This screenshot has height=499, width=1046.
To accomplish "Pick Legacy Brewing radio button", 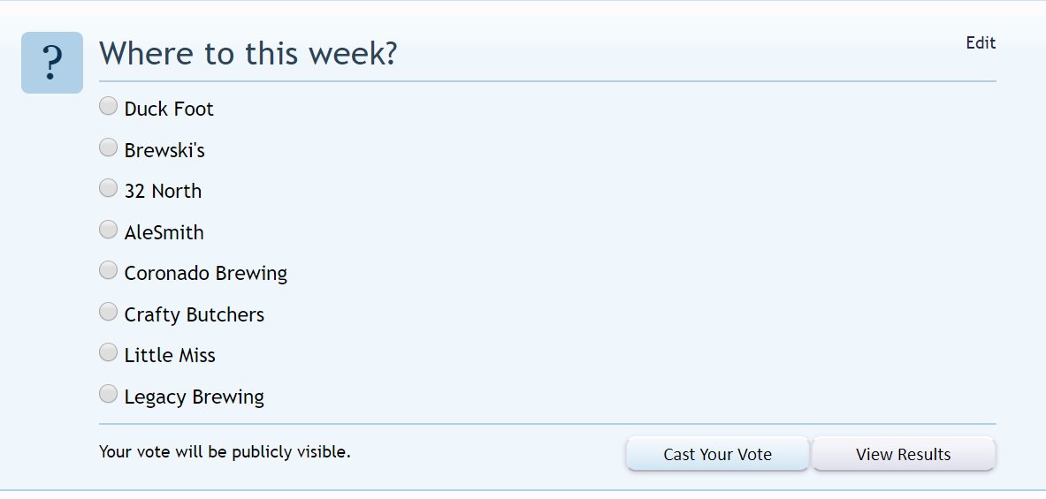I will 108,394.
